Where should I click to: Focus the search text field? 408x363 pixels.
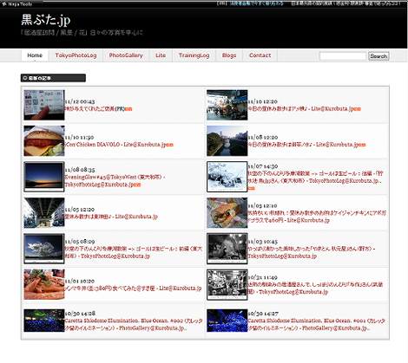point(343,56)
